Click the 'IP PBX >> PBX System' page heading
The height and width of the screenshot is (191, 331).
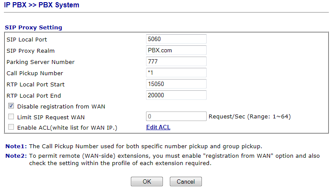(x=42, y=6)
